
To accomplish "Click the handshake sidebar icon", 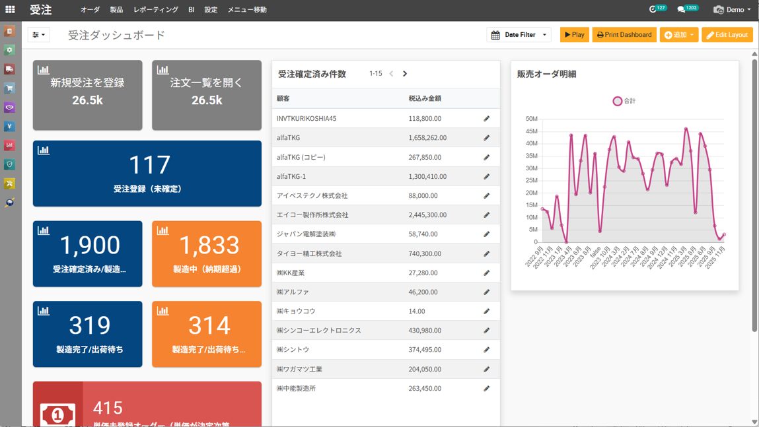I will pos(9,108).
